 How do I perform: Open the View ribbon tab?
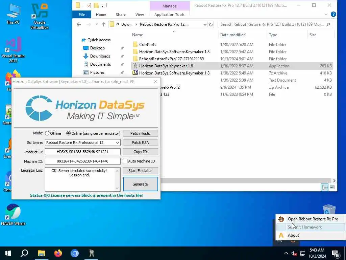(x=140, y=15)
